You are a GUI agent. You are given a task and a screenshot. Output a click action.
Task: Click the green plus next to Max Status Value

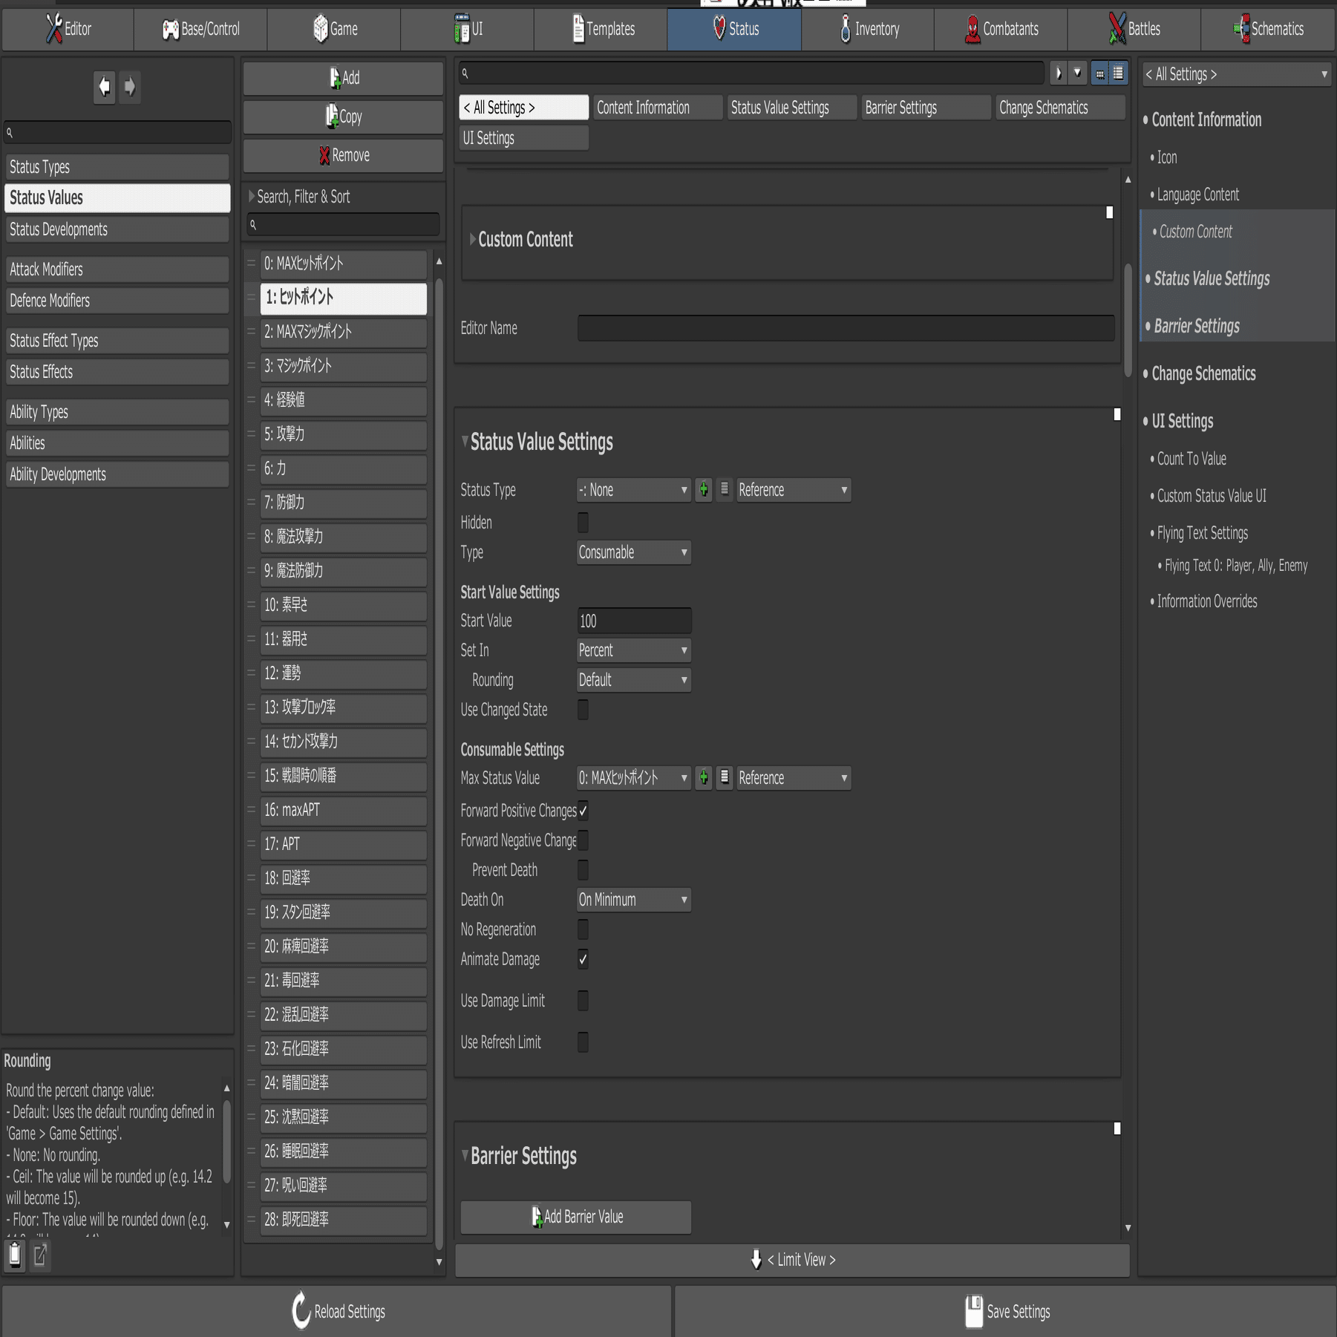(704, 778)
